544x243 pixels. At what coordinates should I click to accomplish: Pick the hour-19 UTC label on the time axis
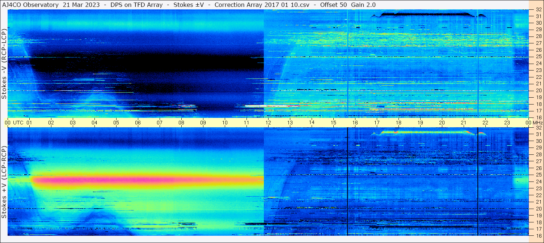[420, 123]
